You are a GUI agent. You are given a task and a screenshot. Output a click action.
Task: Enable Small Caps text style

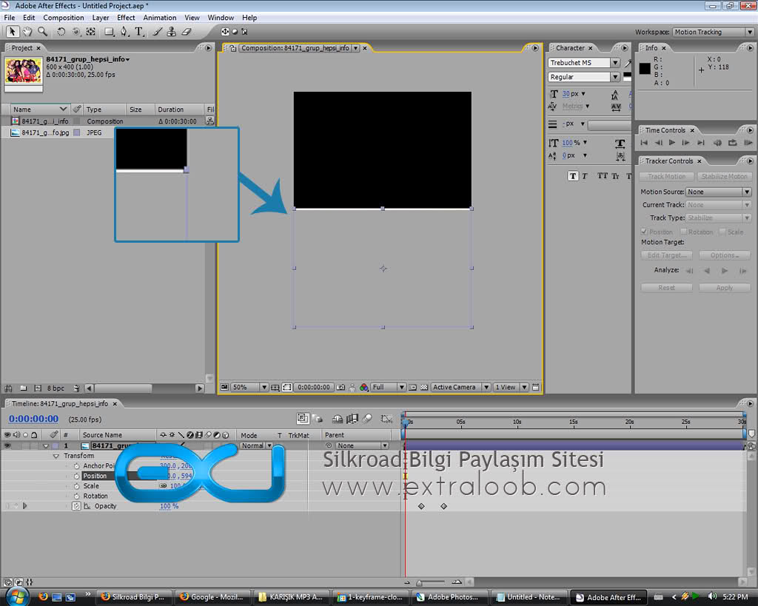615,176
